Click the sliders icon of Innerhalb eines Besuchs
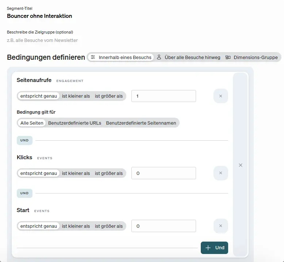 (x=93, y=57)
